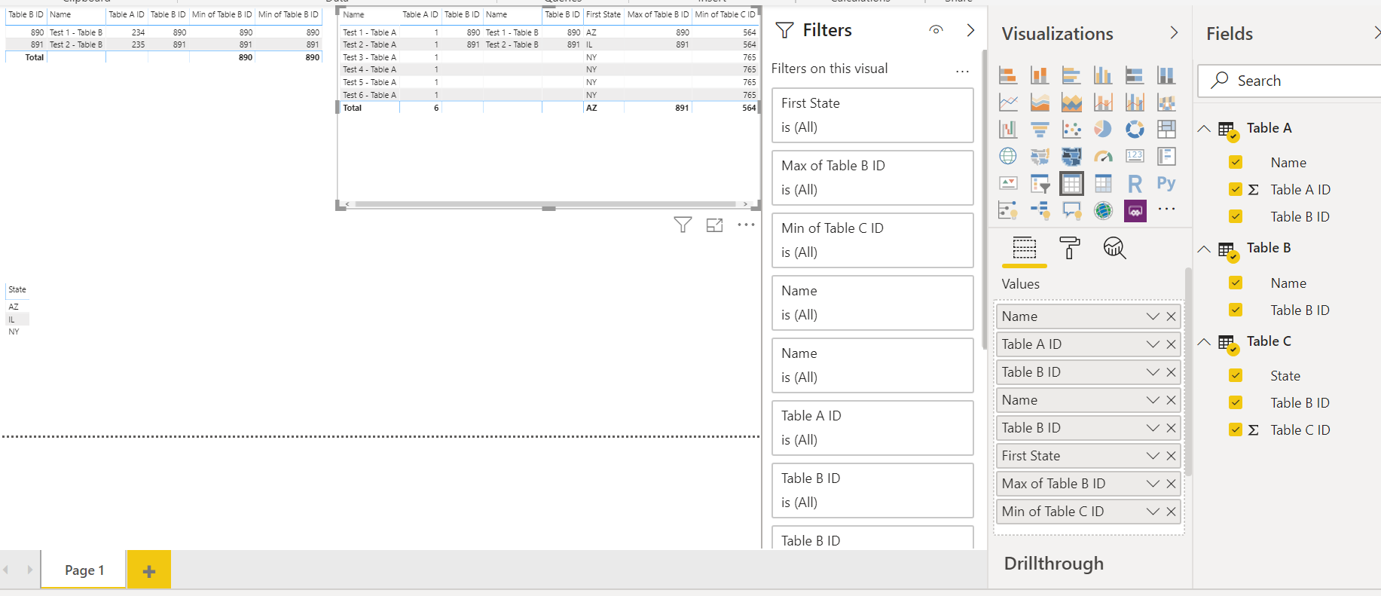Open More options for Filters on this visual
Image resolution: width=1381 pixels, height=596 pixels.
click(962, 71)
